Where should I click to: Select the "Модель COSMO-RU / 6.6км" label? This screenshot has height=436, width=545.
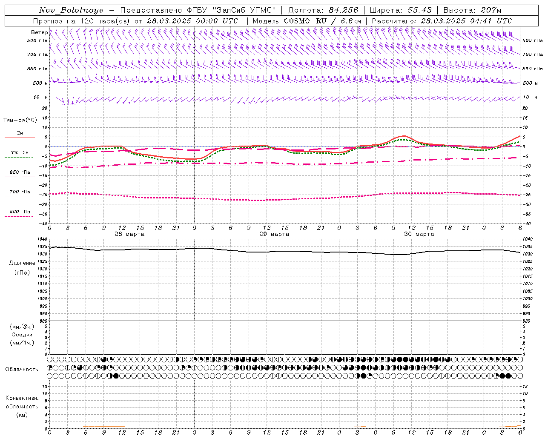307,21
